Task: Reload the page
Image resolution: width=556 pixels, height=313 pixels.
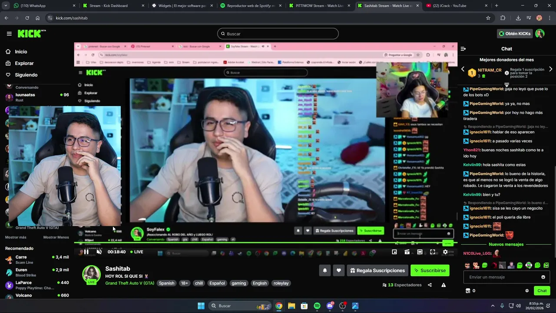Action: [x=27, y=18]
